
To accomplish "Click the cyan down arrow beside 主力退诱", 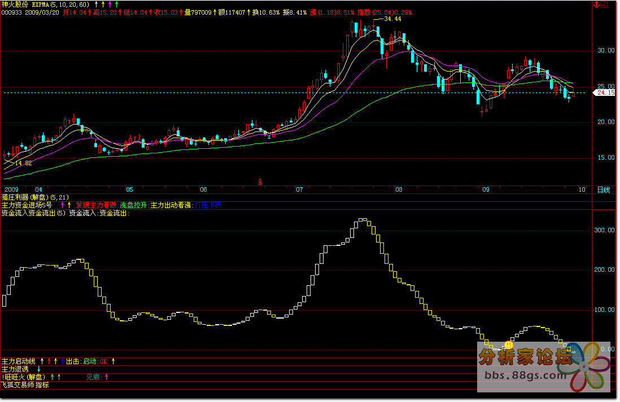I will [x=39, y=369].
